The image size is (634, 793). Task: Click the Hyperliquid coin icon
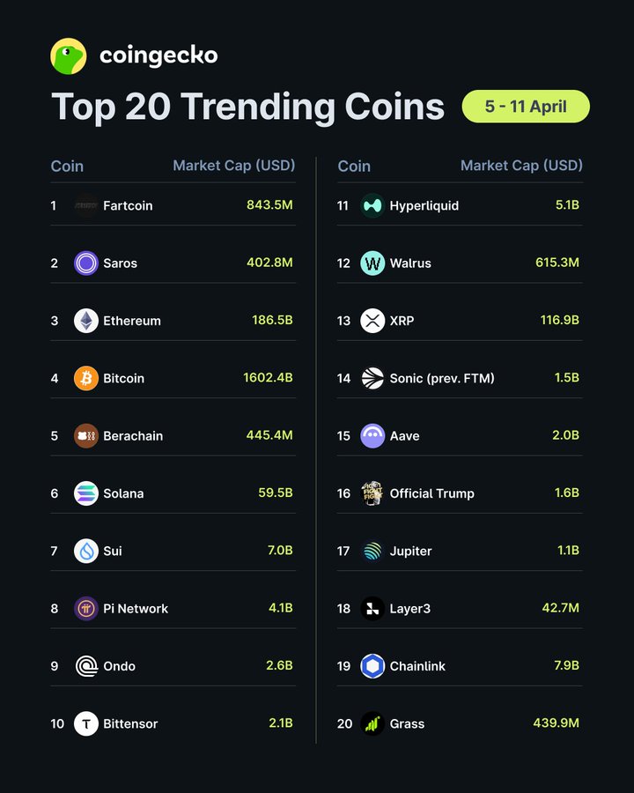point(372,205)
